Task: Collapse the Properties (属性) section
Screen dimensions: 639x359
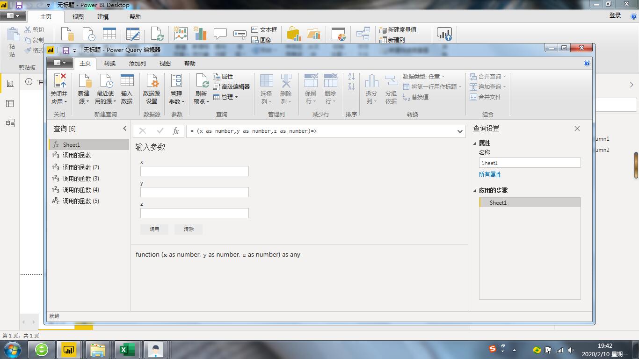Action: [x=475, y=144]
